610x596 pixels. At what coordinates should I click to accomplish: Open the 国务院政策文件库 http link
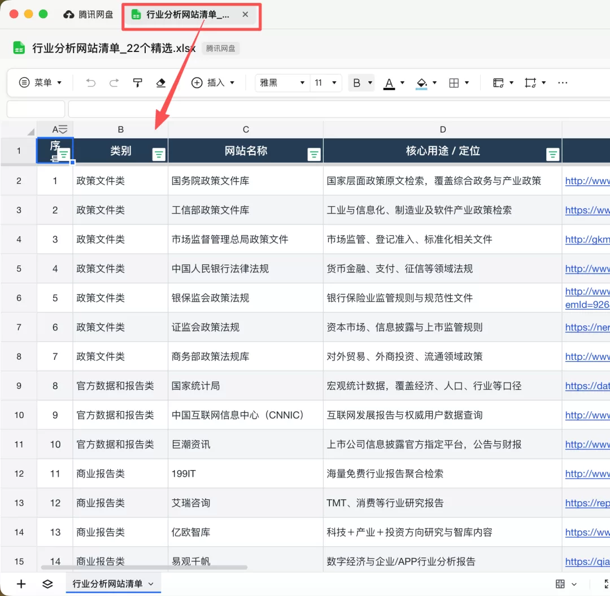click(587, 181)
